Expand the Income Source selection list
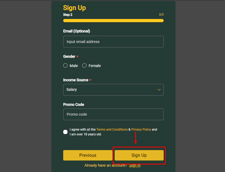The image size is (225, 172). [x=113, y=90]
